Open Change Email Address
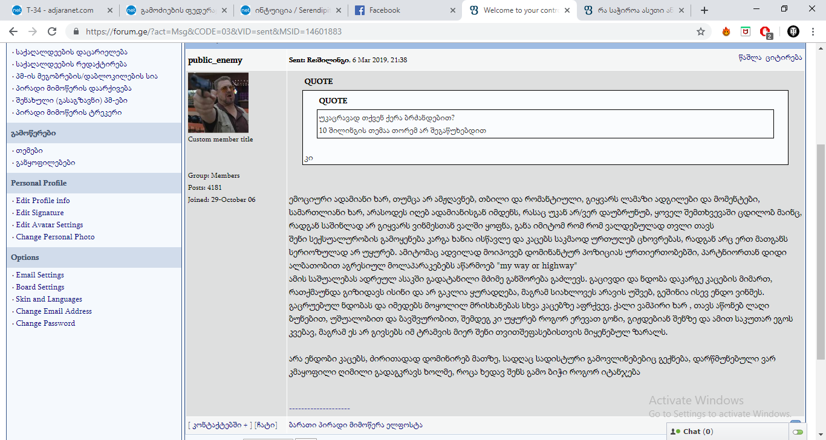The width and height of the screenshot is (826, 440). tap(54, 311)
